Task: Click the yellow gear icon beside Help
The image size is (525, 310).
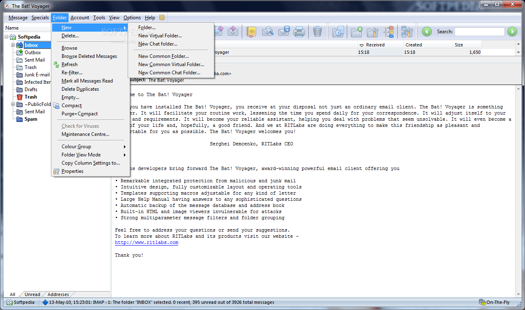Action: point(162,18)
